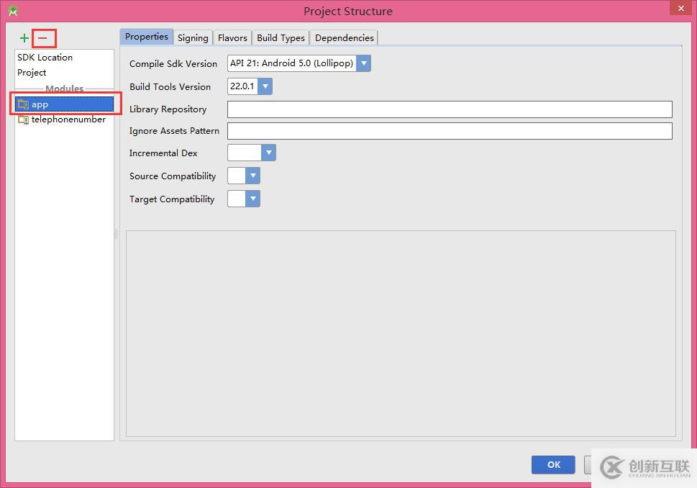This screenshot has width=697, height=488.
Task: Click the Source Compatibility label
Action: tap(173, 176)
